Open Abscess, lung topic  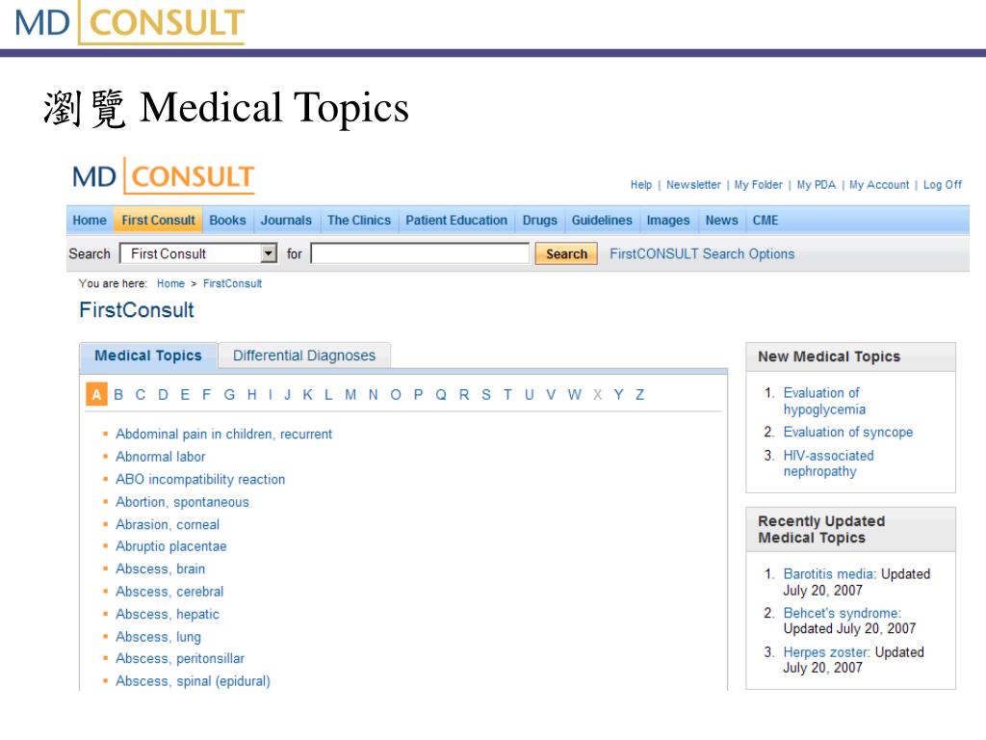click(159, 637)
